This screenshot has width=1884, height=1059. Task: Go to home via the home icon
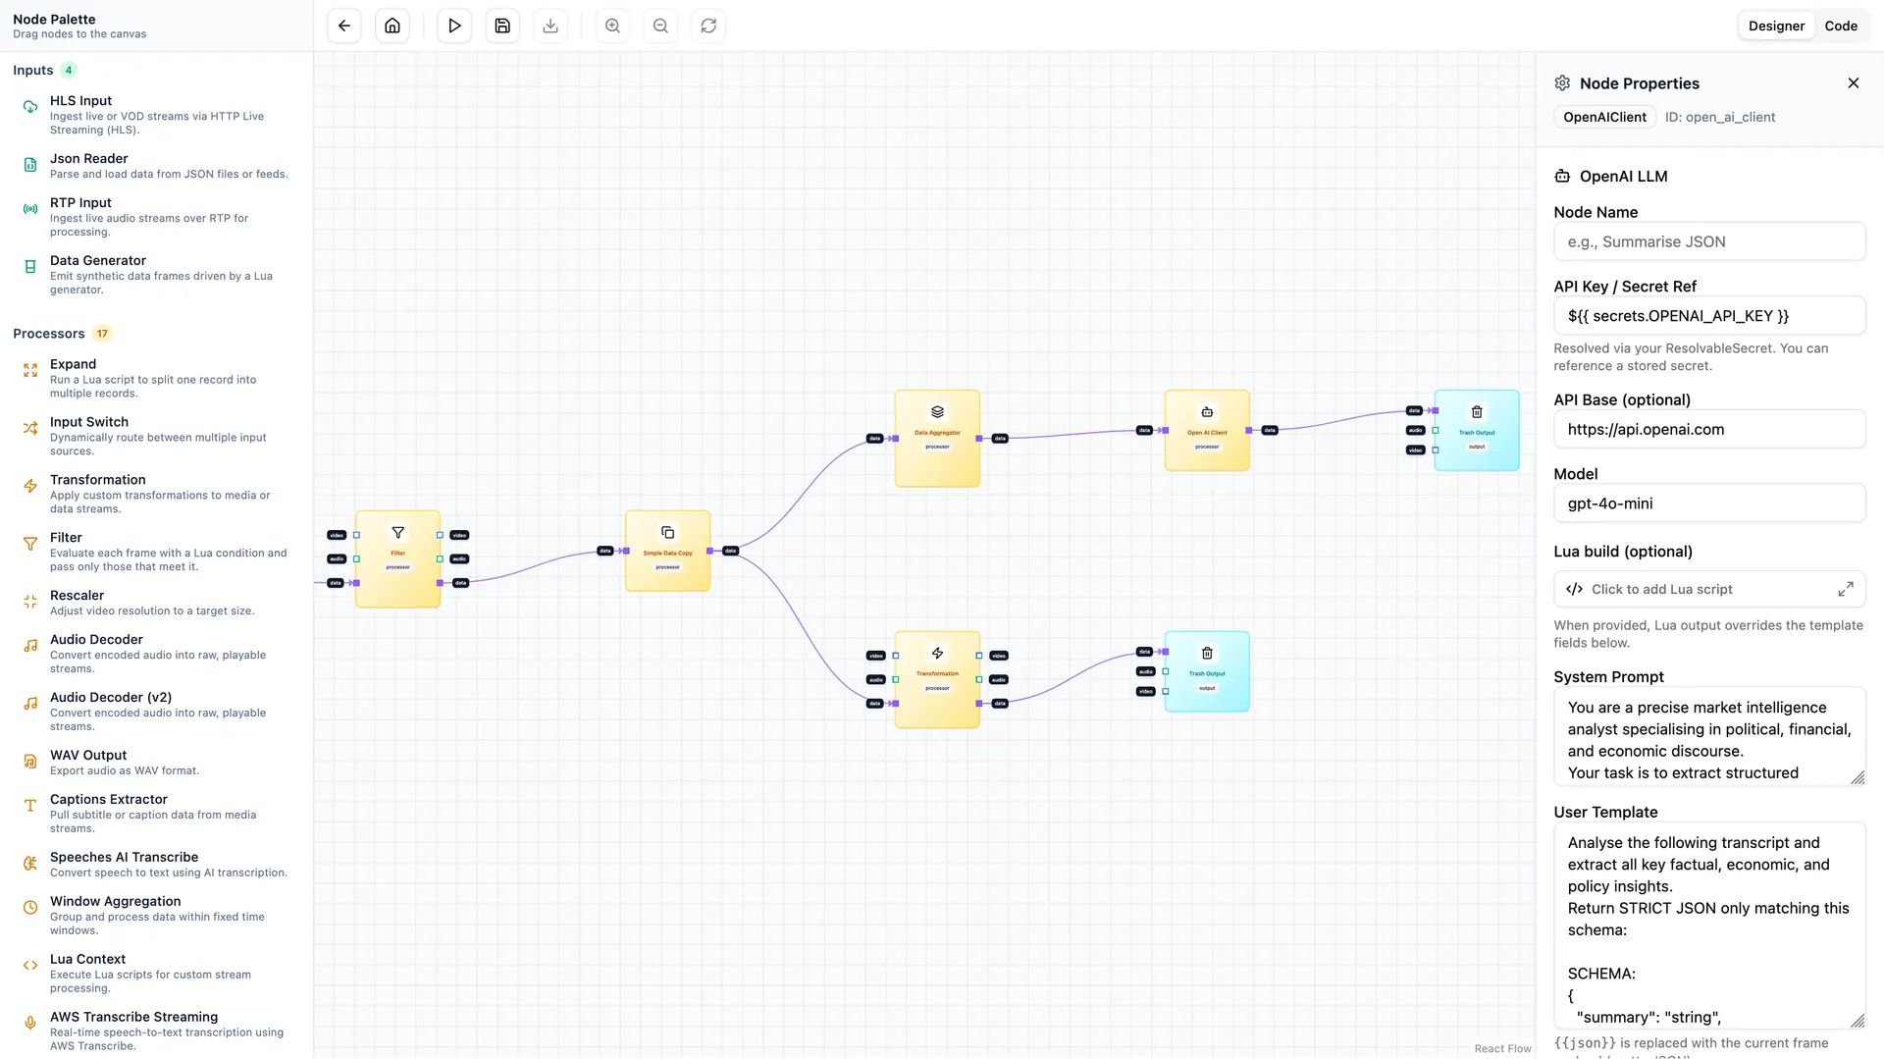[392, 26]
